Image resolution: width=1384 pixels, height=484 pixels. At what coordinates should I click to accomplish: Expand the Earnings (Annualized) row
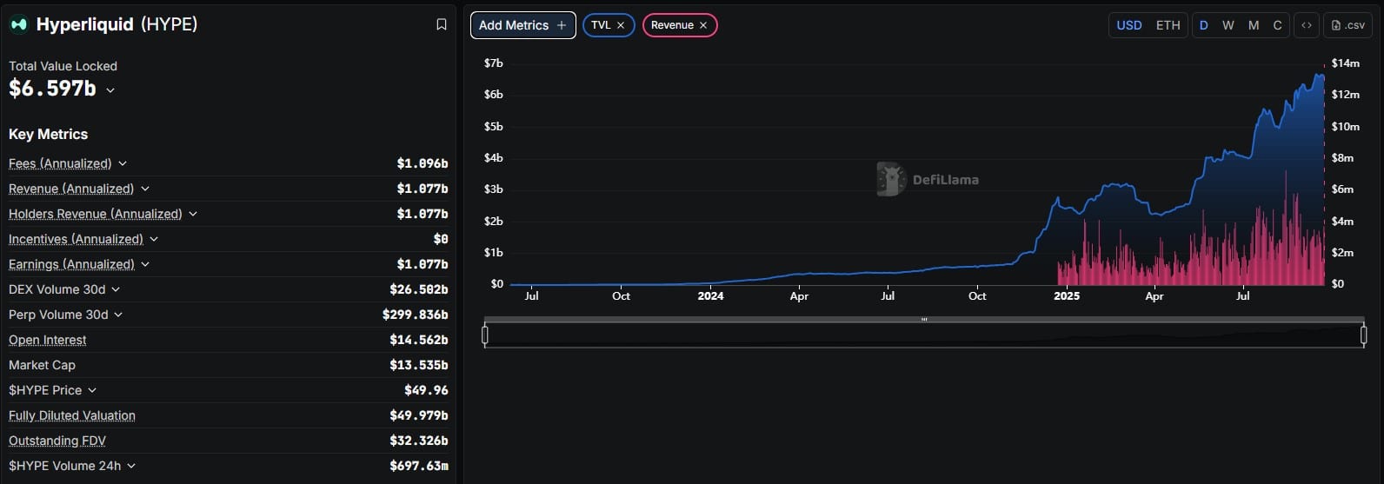[145, 264]
